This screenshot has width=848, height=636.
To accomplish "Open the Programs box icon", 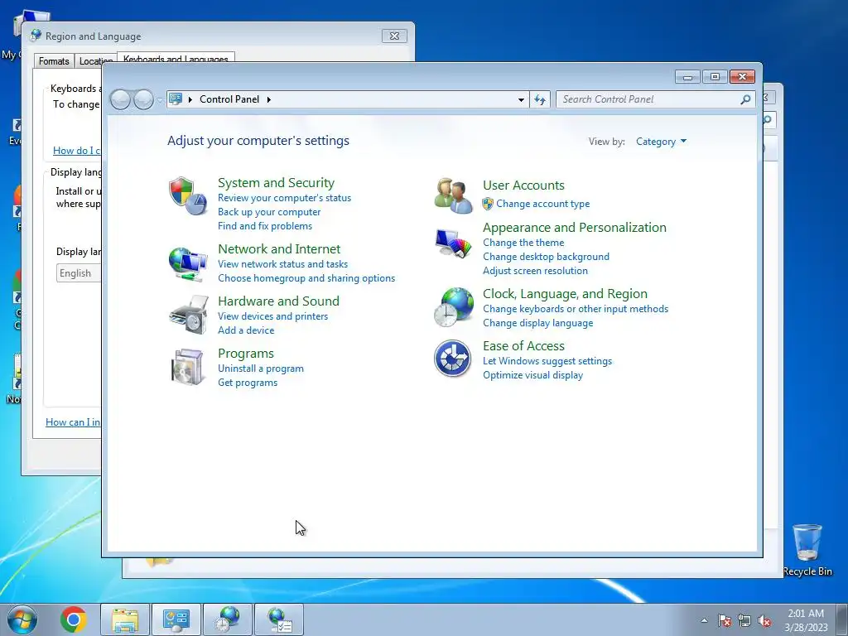I will [187, 367].
